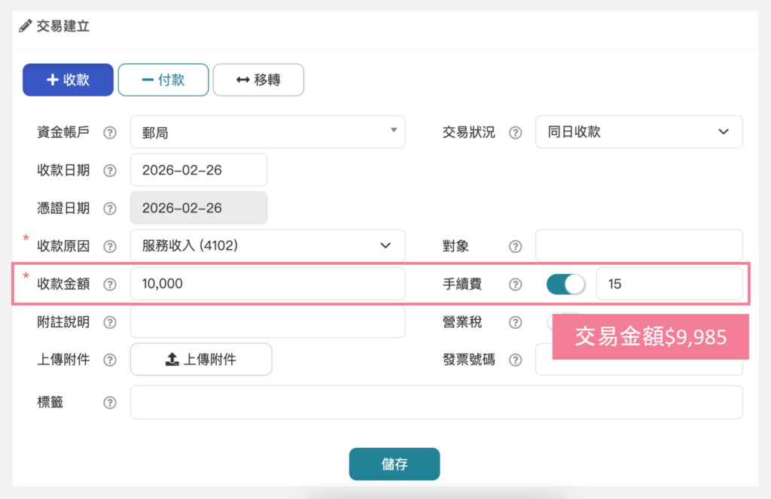Select the 收款 tab
This screenshot has height=499, width=771.
click(68, 80)
